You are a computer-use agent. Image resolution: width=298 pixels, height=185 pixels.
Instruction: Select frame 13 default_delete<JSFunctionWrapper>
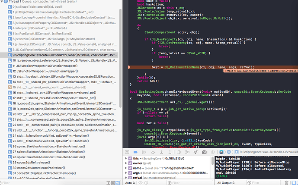point(59,77)
